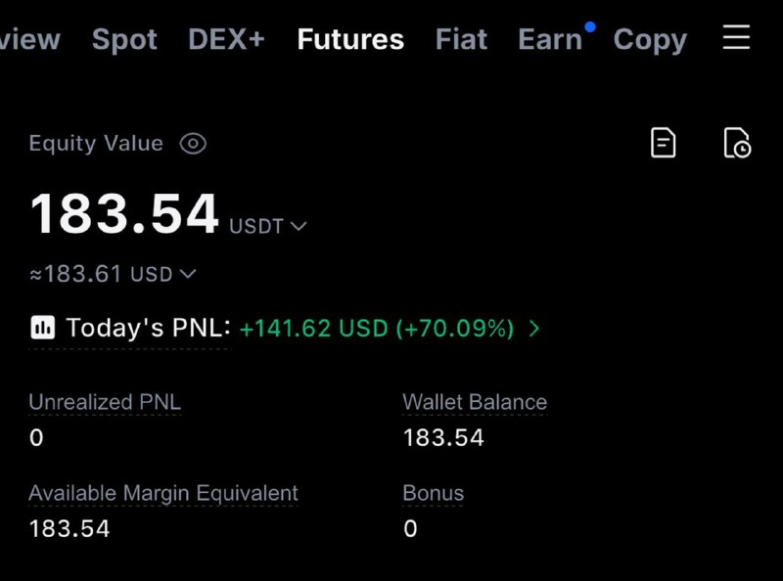Open the transaction records document icon
This screenshot has height=581, width=783.
tap(664, 143)
